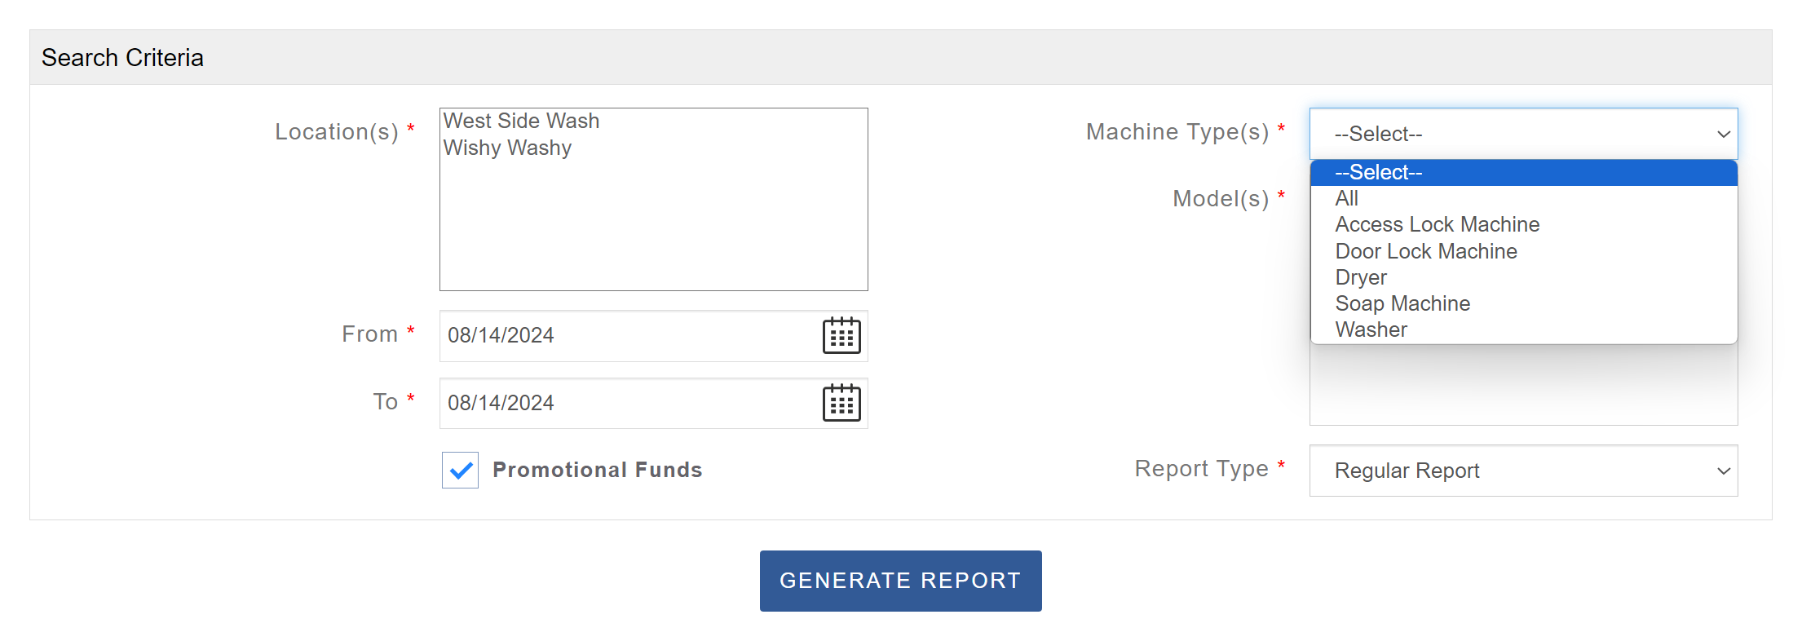The height and width of the screenshot is (641, 1802).
Task: Select Door Lock Machine option
Action: [1425, 251]
